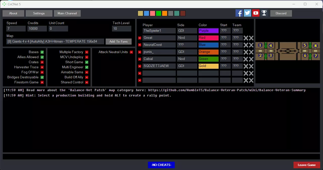
Task: Toggle the Short Game checkbox
Action: point(87,62)
